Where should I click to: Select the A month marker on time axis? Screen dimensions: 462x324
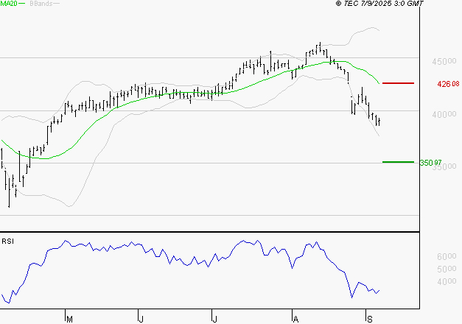coord(296,319)
